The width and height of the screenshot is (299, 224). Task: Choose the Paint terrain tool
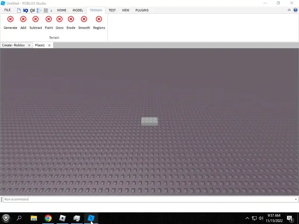[x=49, y=23]
